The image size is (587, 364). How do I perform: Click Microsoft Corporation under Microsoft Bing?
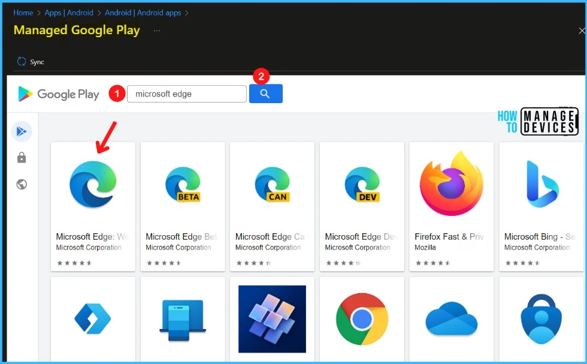(x=537, y=248)
